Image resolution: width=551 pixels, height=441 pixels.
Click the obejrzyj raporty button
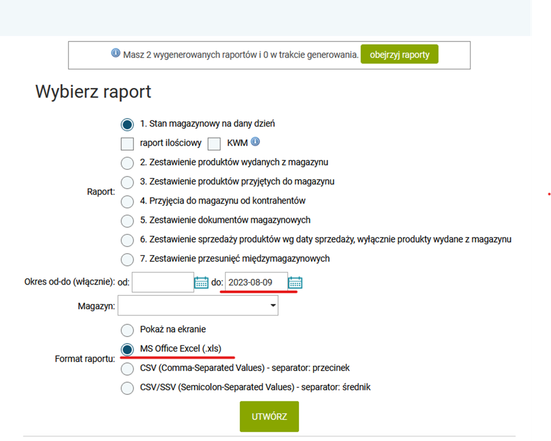(x=399, y=55)
